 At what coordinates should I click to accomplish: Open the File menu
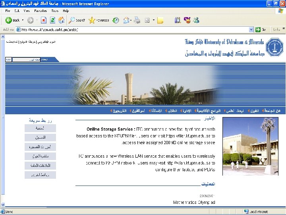8,11
